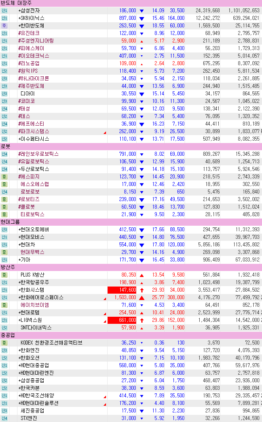Screen dimensions: 262x422
Task: Open the #제주반도체 stock name
Action: coord(31,86)
